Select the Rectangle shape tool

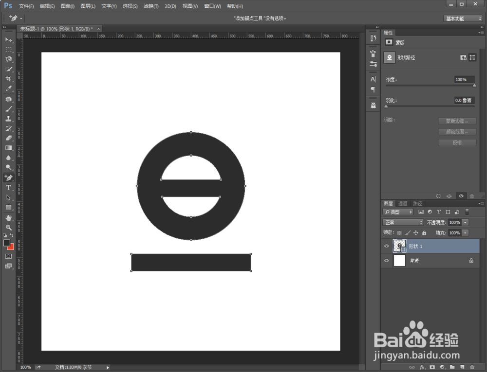coord(8,207)
